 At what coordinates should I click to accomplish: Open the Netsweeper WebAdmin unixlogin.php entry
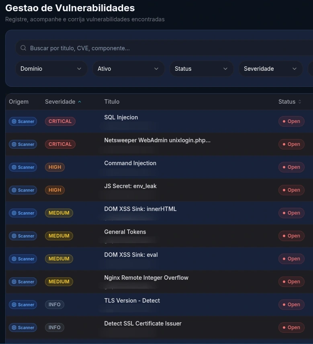pos(157,140)
